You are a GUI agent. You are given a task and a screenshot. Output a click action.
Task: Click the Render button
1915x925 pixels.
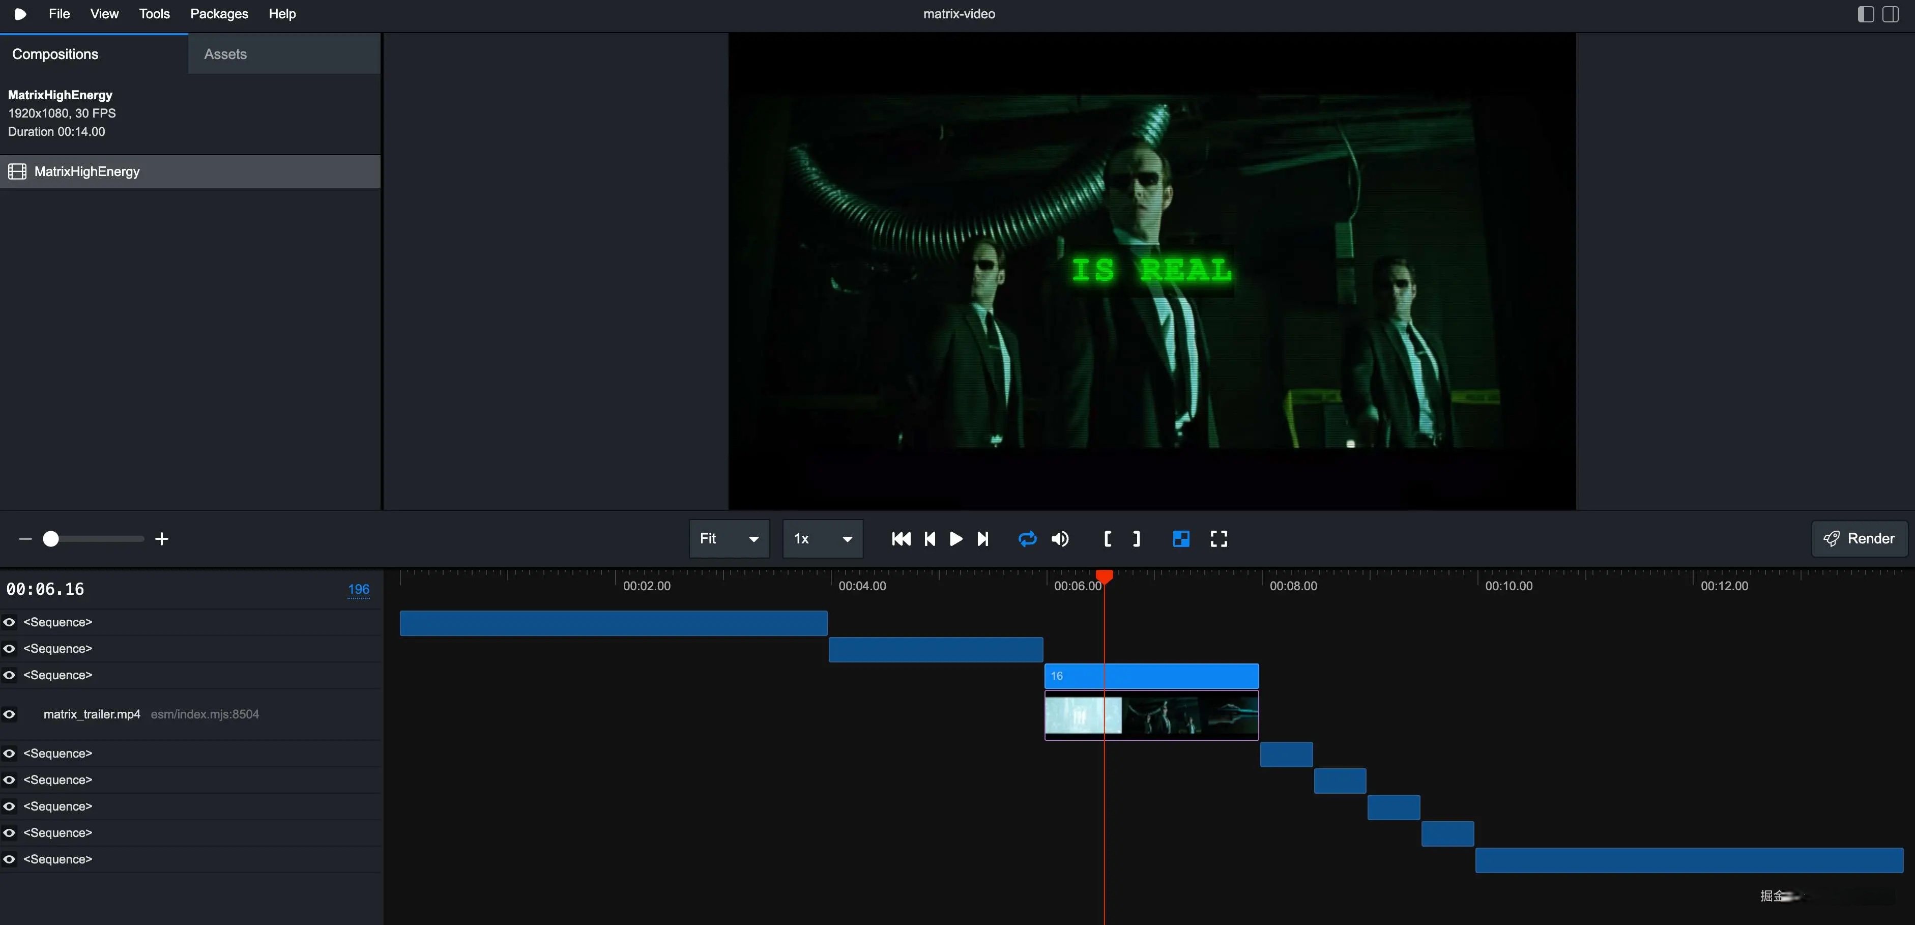[x=1859, y=539]
